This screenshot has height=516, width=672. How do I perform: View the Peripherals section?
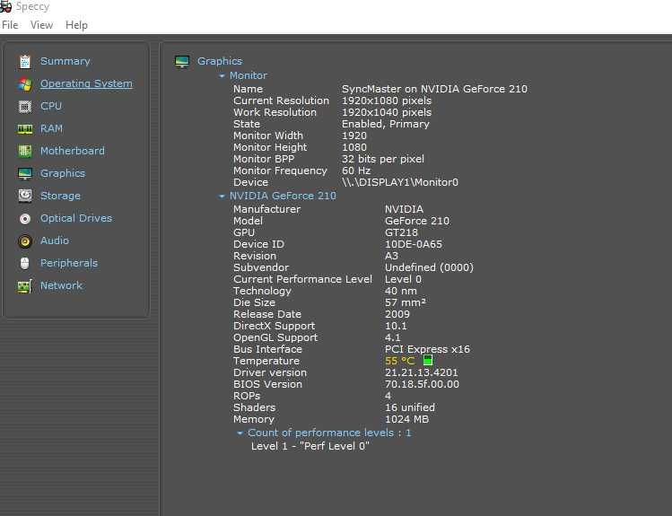click(x=69, y=263)
